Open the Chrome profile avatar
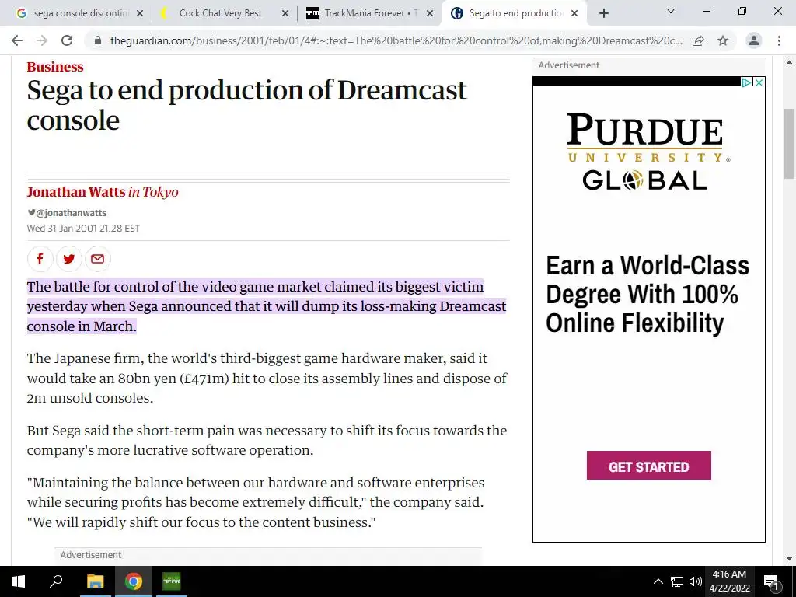The image size is (796, 597). [754, 40]
